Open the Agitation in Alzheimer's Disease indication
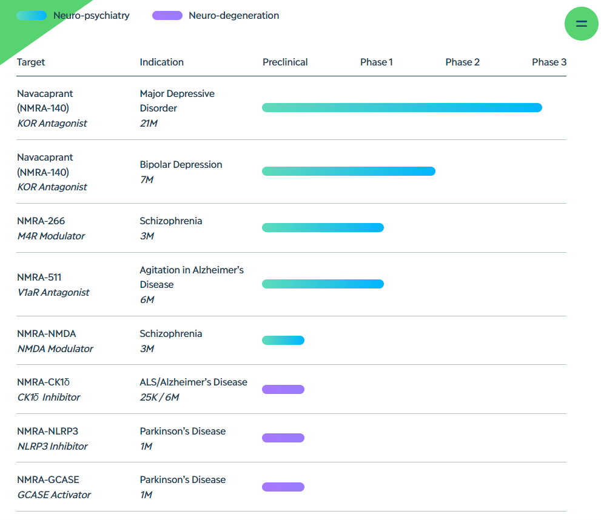The height and width of the screenshot is (520, 601). point(192,277)
